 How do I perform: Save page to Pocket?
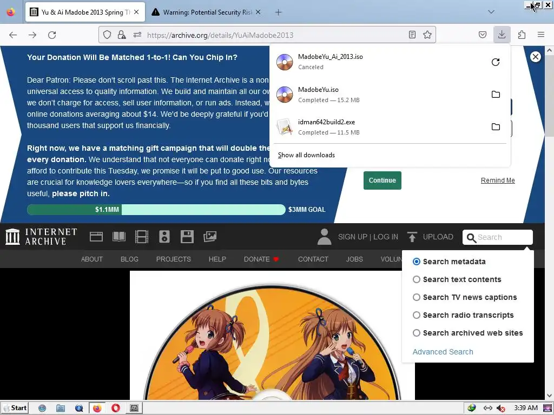click(x=483, y=35)
